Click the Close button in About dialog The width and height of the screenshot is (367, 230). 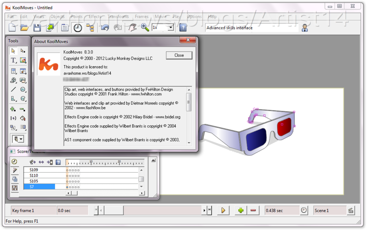(179, 55)
